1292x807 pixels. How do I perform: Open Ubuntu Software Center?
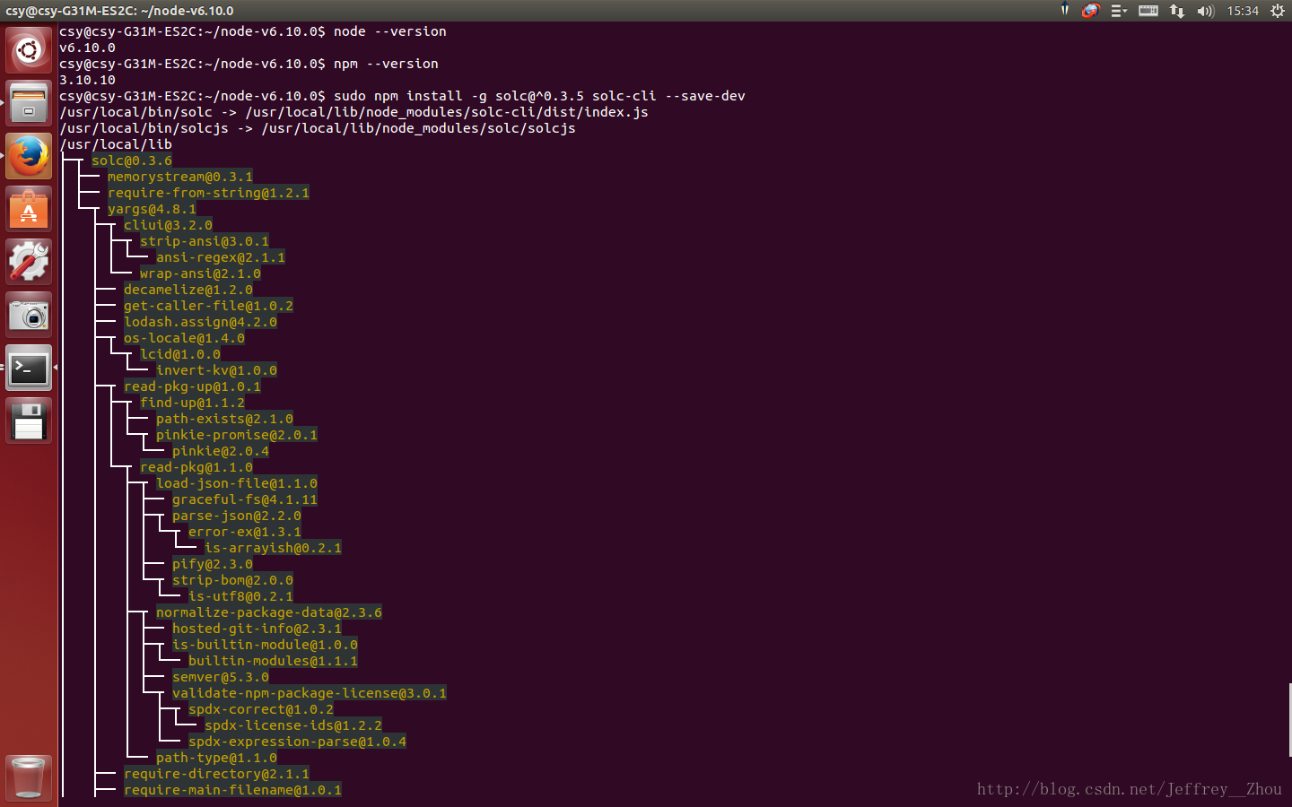click(29, 208)
